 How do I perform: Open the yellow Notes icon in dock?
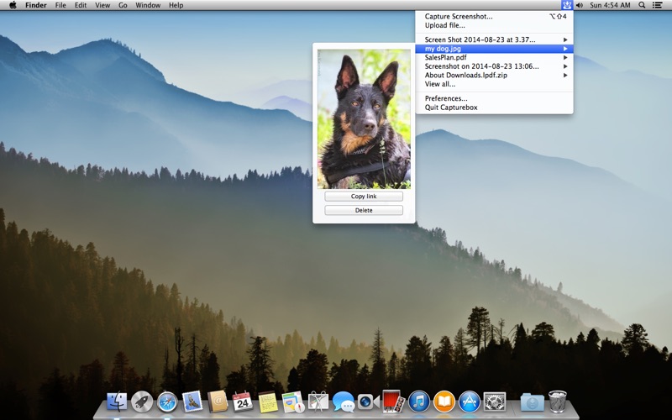[x=268, y=402]
